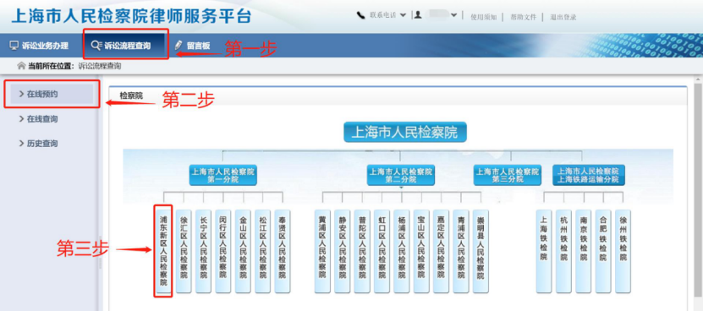
Task: Click the pencil icon beside 留言板
Action: pyautogui.click(x=178, y=45)
